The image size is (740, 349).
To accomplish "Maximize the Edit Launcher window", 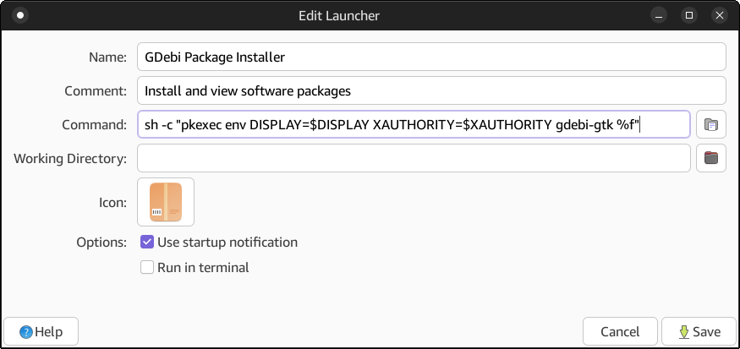I will [689, 15].
